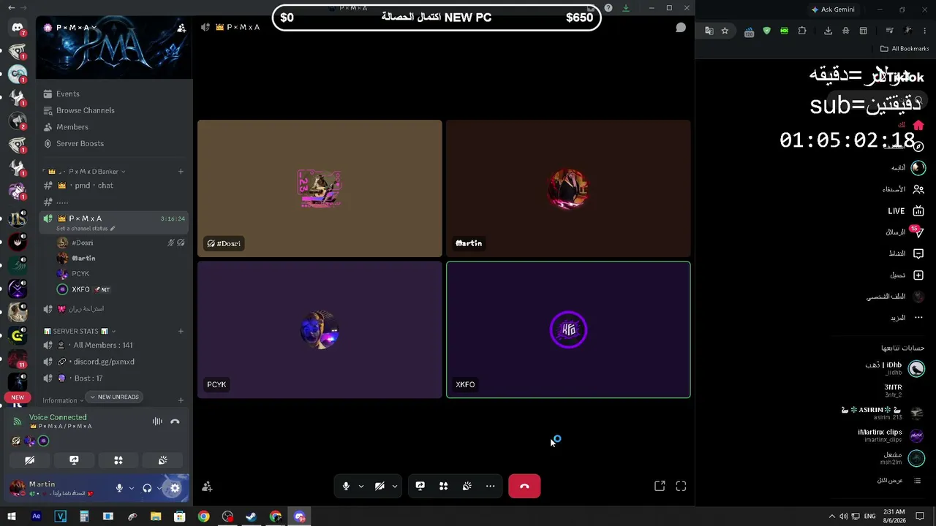936x526 pixels.
Task: Open TikTok LIVE sidebar item
Action: 907,211
